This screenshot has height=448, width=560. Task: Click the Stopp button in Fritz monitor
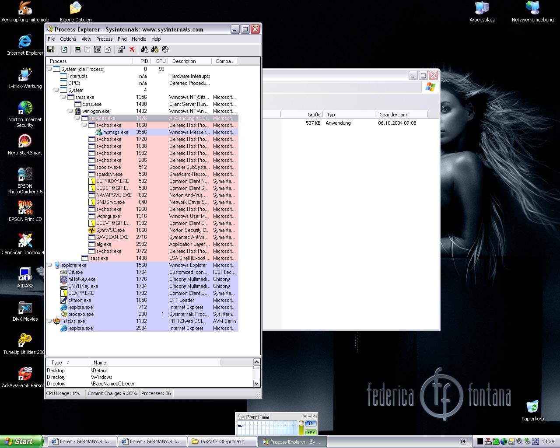(252, 417)
